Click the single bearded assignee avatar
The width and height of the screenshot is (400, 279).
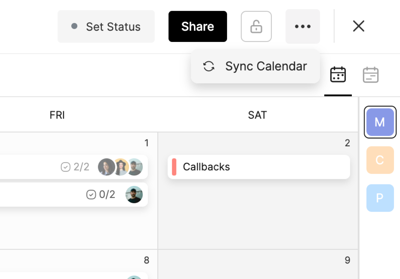tap(134, 195)
